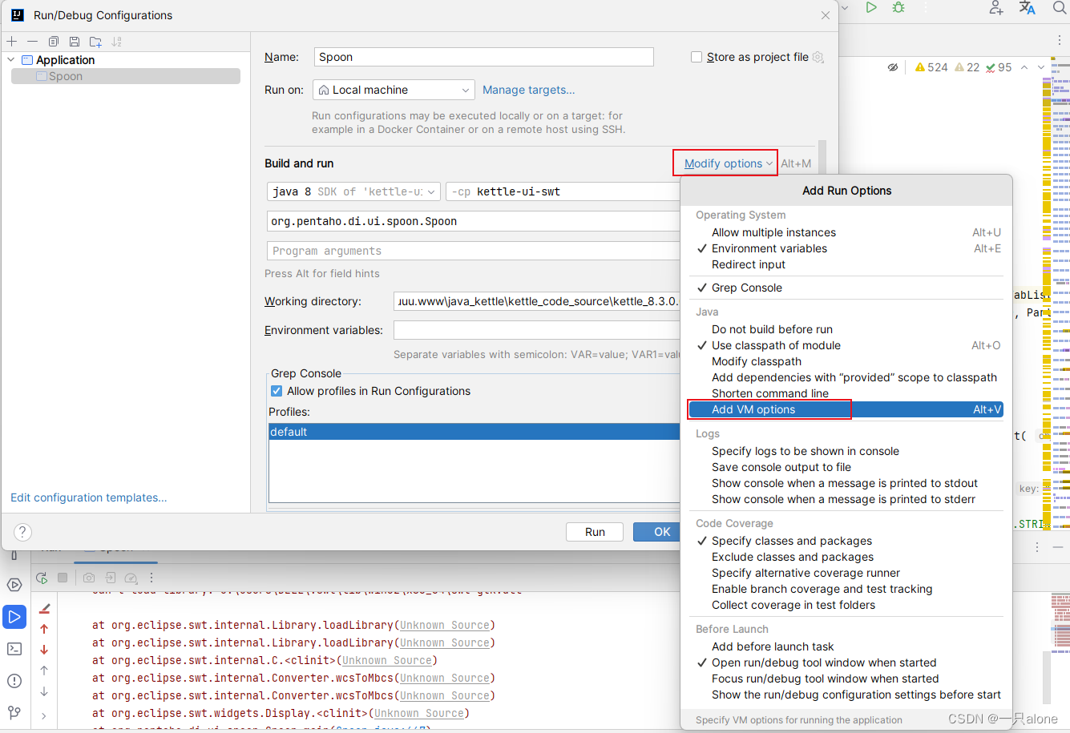Click the Run button in dialog
This screenshot has height=733, width=1070.
(x=595, y=532)
